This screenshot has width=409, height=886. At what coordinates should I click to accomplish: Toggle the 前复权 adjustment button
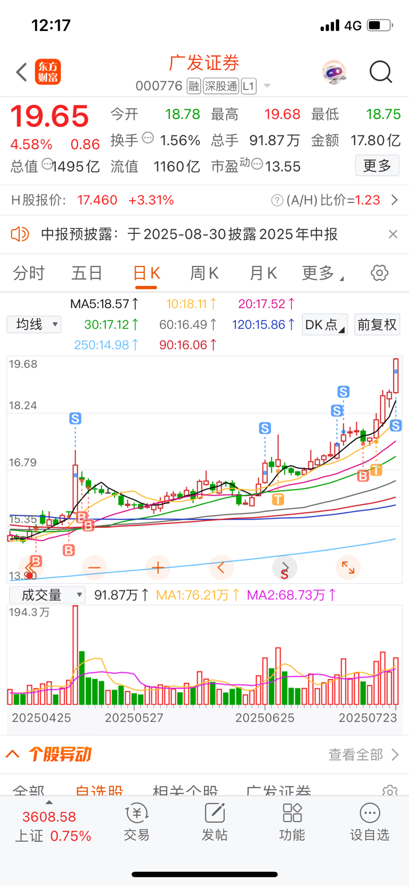pyautogui.click(x=377, y=324)
